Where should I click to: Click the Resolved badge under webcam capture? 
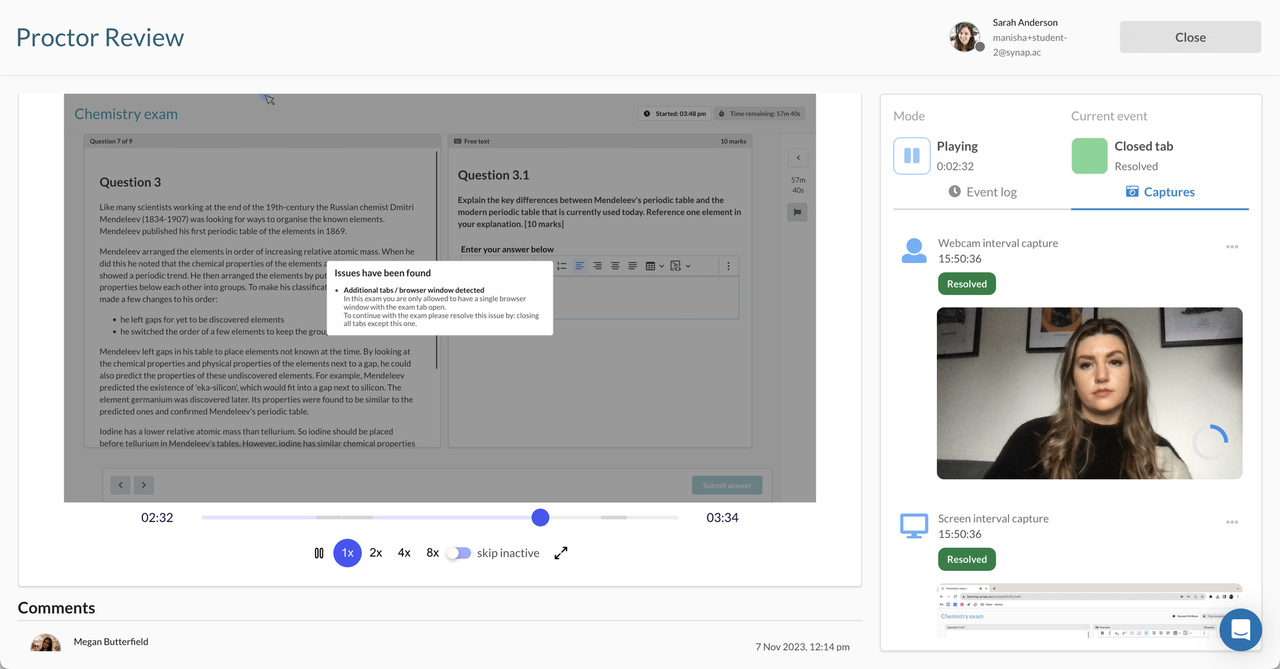[966, 284]
